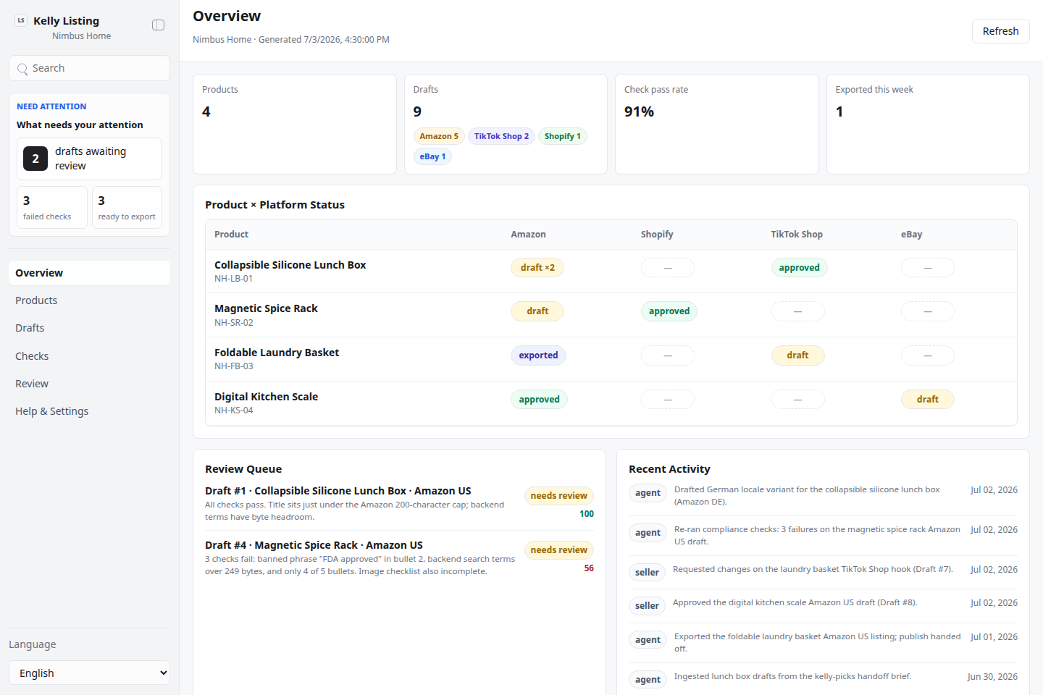Viewport: 1043px width, 695px height.
Task: Open the 3 failed checks card
Action: tap(52, 207)
